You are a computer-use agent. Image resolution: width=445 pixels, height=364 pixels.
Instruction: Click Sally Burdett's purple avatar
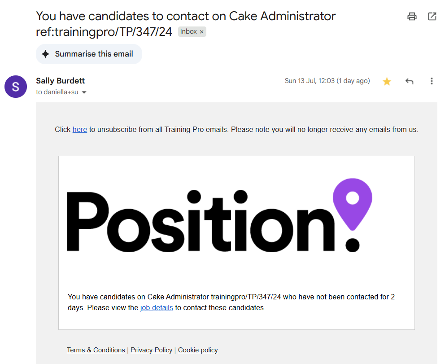click(x=16, y=87)
